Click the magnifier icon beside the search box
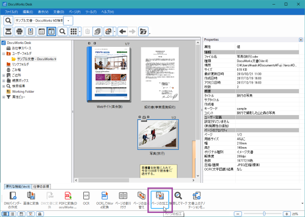305x217 pixels. point(9,20)
